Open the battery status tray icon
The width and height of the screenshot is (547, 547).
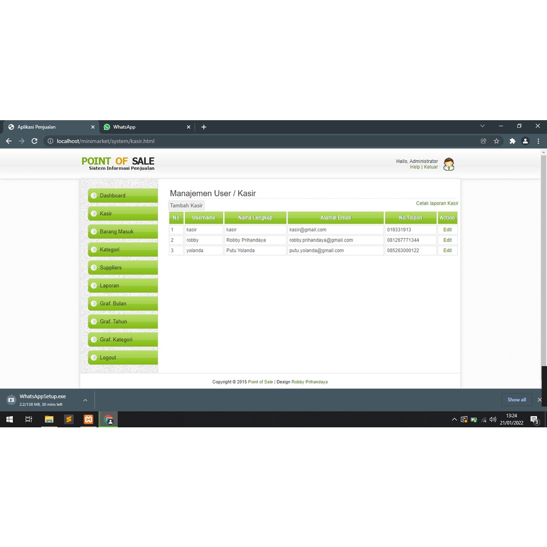click(x=474, y=420)
